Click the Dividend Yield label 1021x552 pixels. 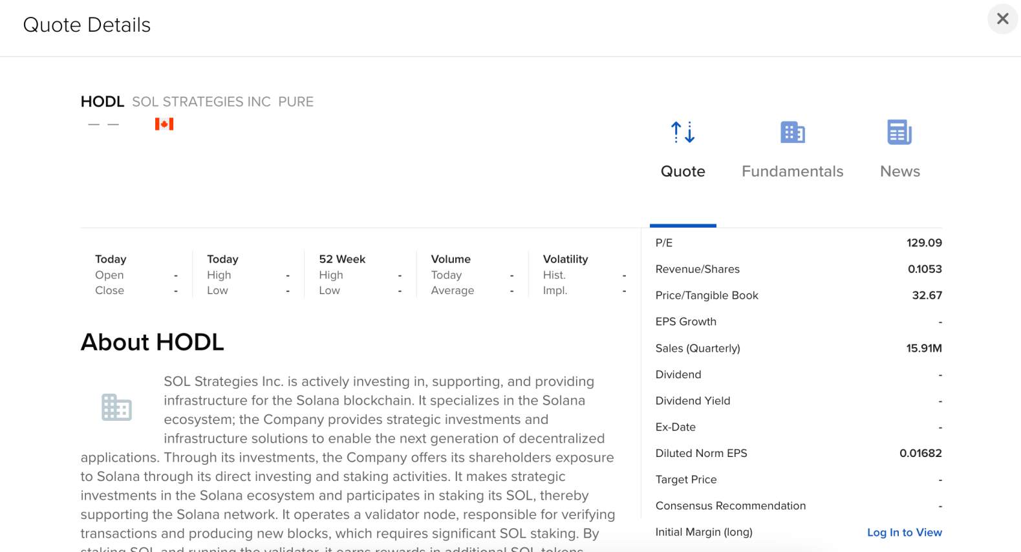[x=693, y=401]
